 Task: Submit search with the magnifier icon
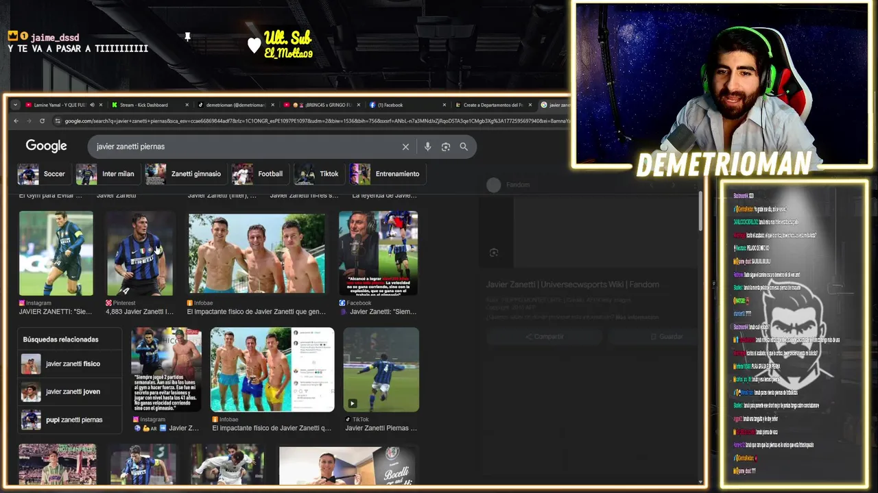pos(464,147)
